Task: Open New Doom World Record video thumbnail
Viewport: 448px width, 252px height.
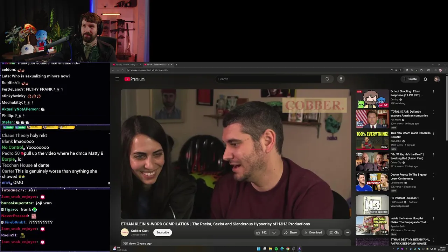Action: [372, 140]
